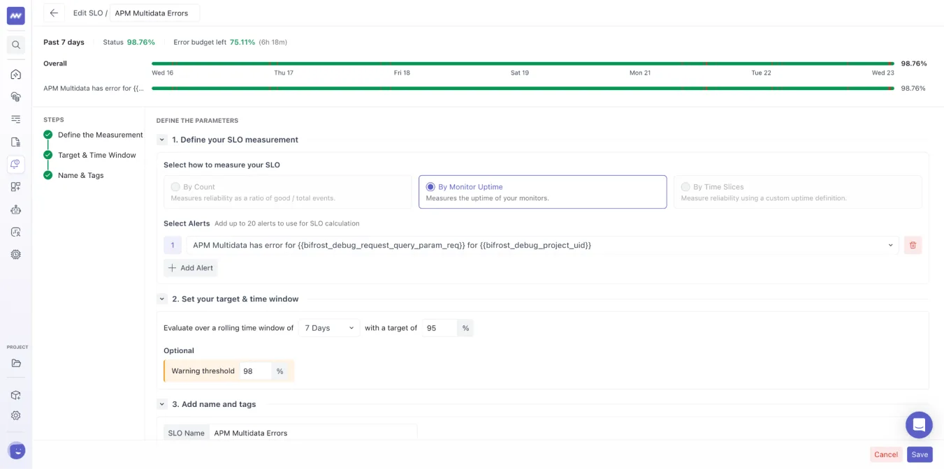The image size is (944, 469).
Task: Open the chip processor icon in sidebar
Action: (15, 254)
